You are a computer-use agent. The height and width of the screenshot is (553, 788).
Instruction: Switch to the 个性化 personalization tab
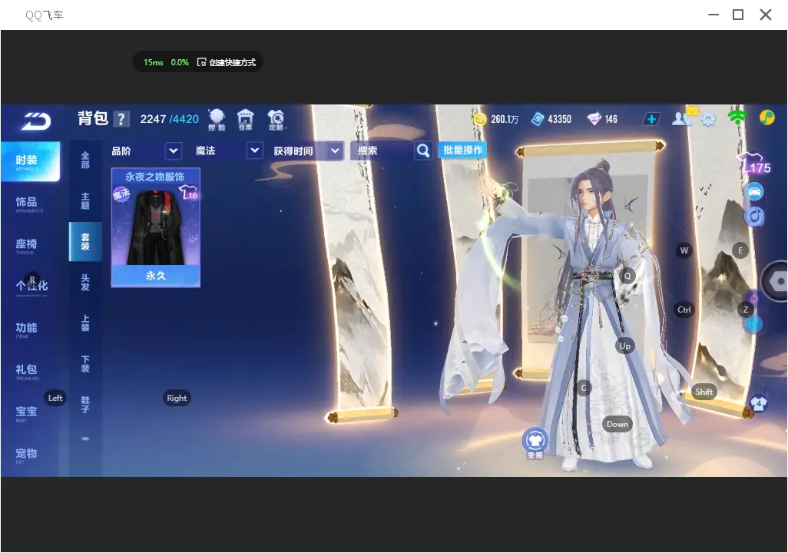pos(31,287)
